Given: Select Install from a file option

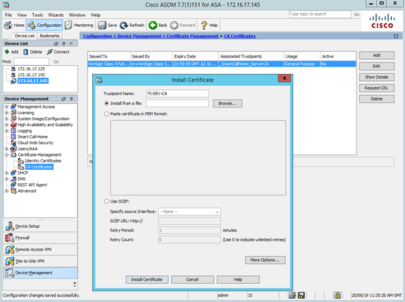Looking at the screenshot, I should [x=107, y=103].
